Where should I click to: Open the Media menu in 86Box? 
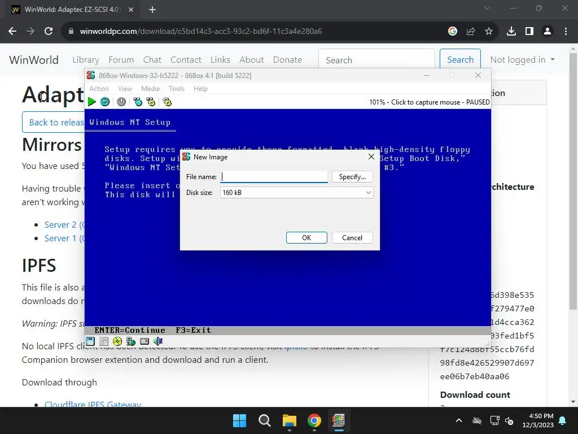[150, 89]
